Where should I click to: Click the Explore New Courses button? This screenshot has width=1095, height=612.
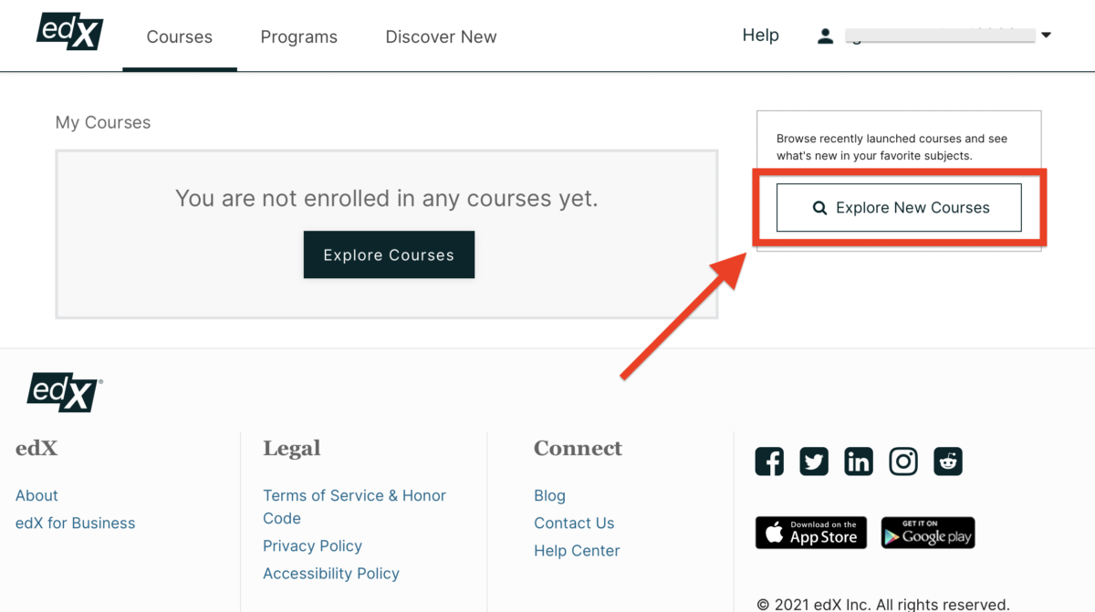coord(899,207)
